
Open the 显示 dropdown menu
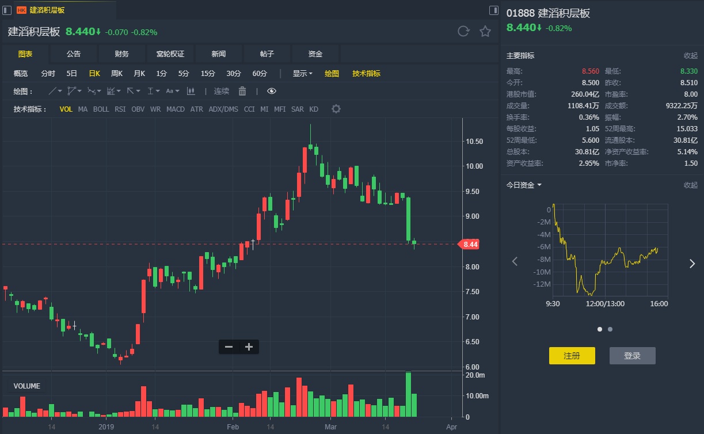(x=302, y=73)
